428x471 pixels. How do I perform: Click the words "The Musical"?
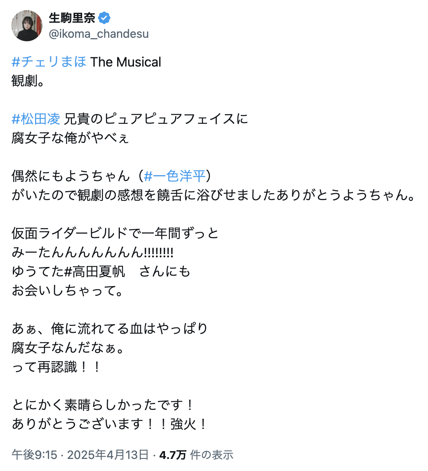click(126, 62)
